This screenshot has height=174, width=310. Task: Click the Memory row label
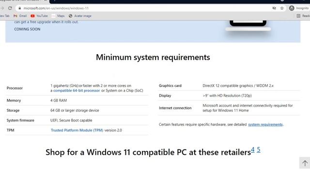(x=14, y=101)
